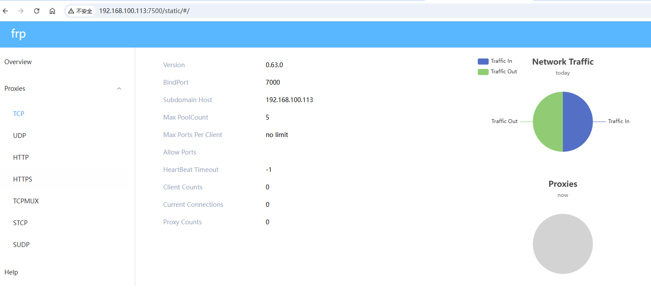The height and width of the screenshot is (288, 651).
Task: Click the Allow Ports label
Action: point(180,152)
